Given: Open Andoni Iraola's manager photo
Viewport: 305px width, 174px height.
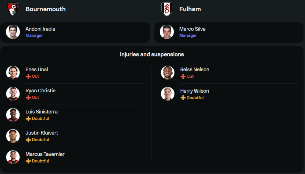Looking at the screenshot, I should point(13,32).
